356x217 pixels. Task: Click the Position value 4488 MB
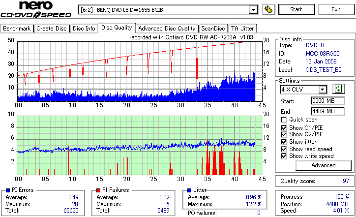tap(337, 204)
